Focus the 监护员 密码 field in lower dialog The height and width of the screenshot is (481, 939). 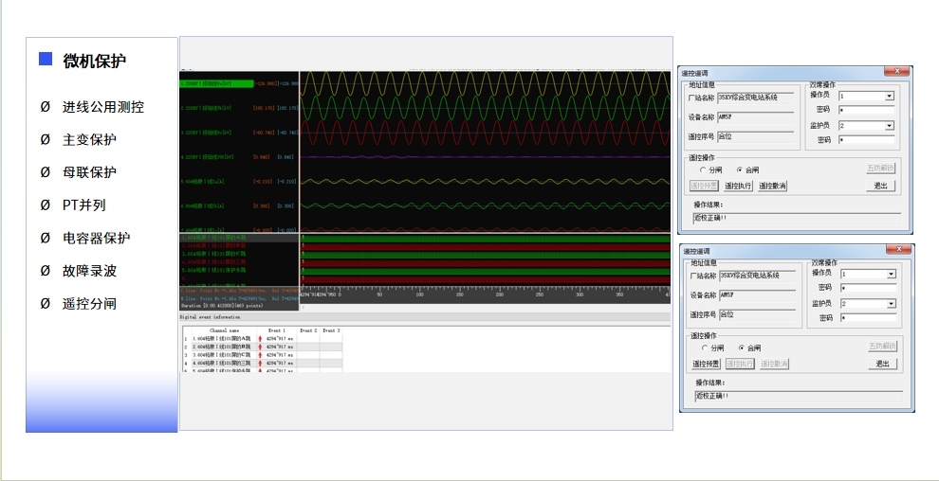868,318
